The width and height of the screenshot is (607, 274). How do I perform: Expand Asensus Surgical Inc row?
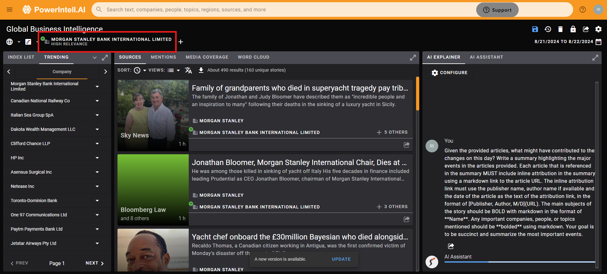(x=97, y=172)
